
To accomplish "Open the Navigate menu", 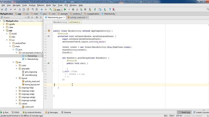I will 17,5.
